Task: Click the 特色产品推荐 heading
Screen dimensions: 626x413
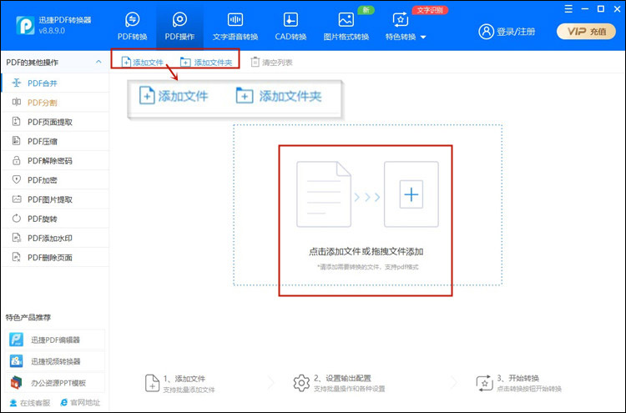Action: (28, 318)
